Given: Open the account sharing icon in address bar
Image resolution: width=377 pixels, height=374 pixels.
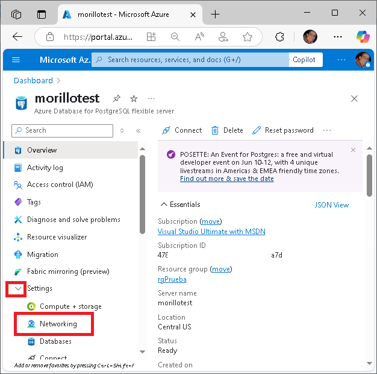Looking at the screenshot, I should [x=223, y=37].
